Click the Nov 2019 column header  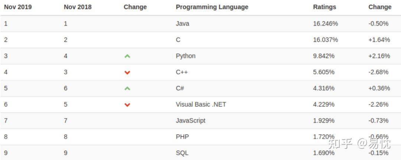tap(17, 7)
